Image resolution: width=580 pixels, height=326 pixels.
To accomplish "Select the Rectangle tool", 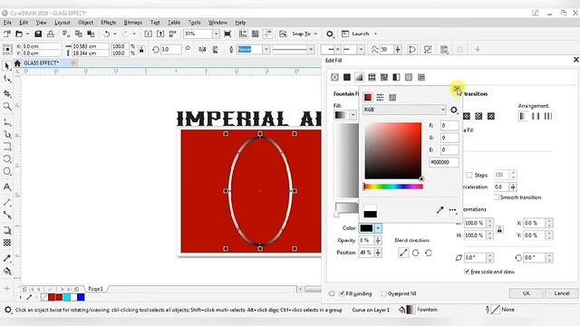I will click(7, 147).
